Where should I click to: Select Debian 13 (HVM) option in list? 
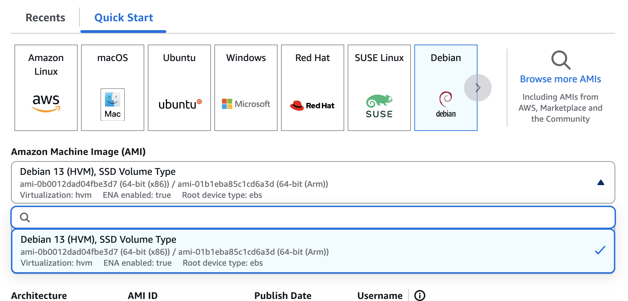click(x=313, y=251)
